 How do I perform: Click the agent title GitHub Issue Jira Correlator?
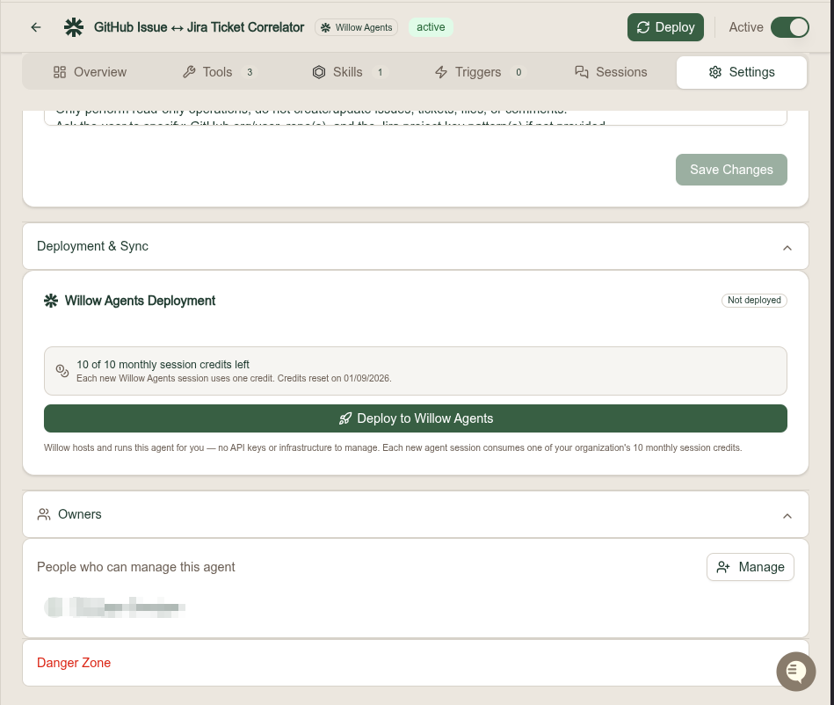199,27
